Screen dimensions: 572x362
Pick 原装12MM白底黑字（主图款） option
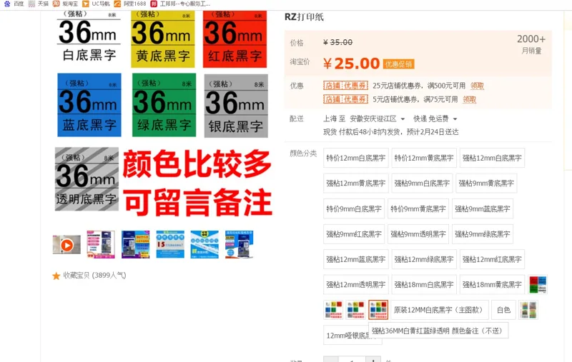point(439,310)
